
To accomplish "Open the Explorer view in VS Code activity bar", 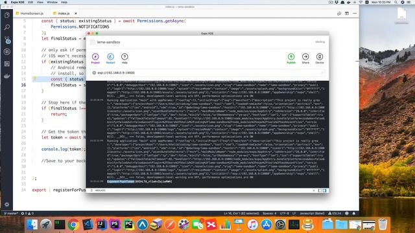I will pos(7,15).
